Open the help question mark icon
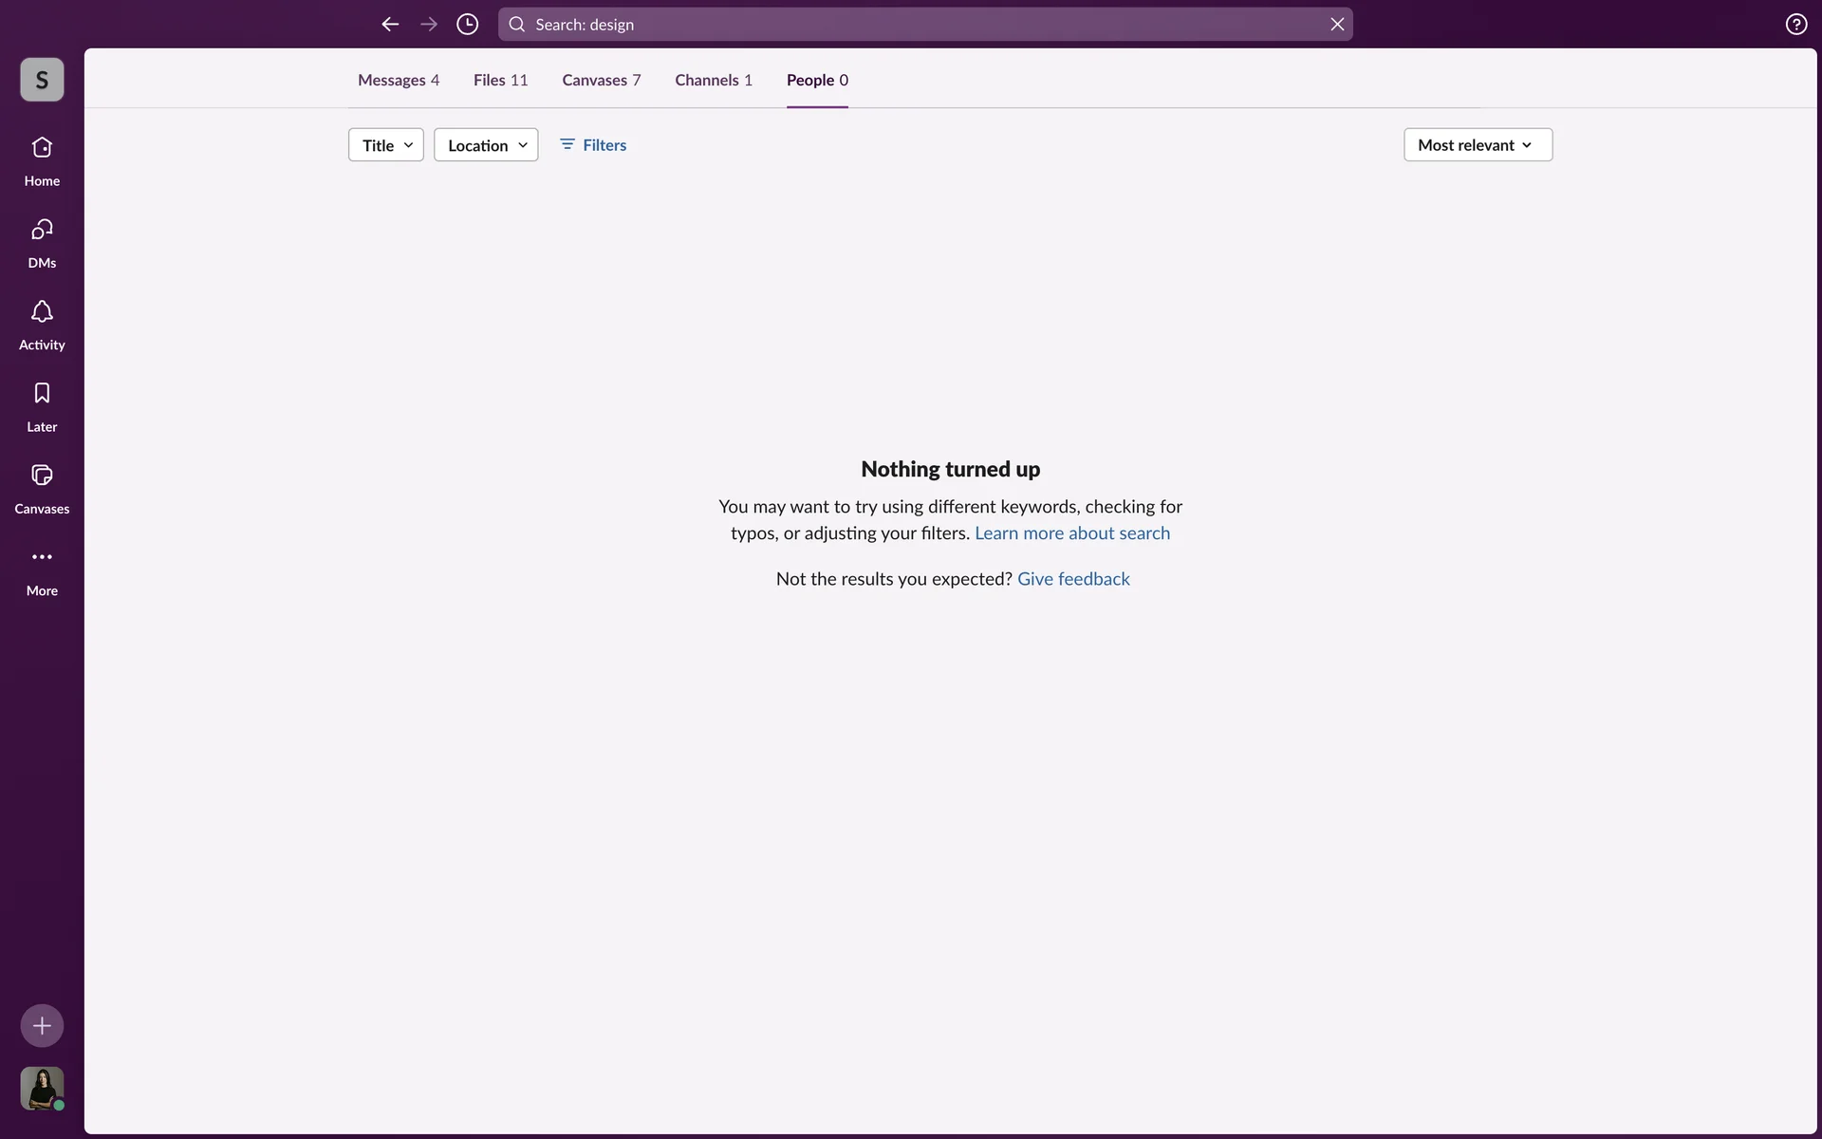The width and height of the screenshot is (1822, 1139). coord(1795,25)
